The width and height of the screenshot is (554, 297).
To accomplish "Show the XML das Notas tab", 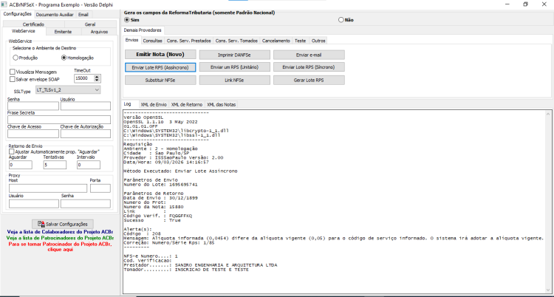I will (221, 104).
